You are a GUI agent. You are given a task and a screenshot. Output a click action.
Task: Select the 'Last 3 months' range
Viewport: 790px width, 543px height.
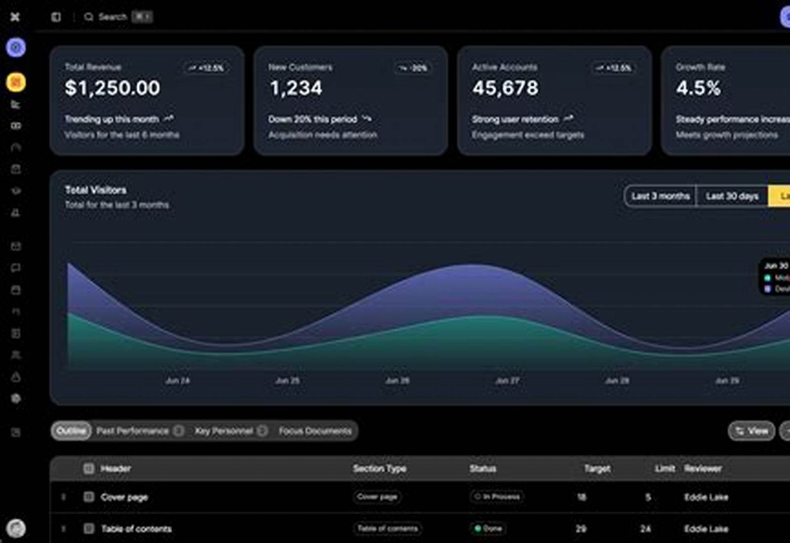pyautogui.click(x=660, y=196)
